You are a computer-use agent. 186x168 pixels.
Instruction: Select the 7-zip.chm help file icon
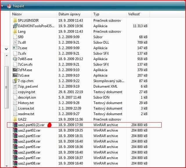15,81
